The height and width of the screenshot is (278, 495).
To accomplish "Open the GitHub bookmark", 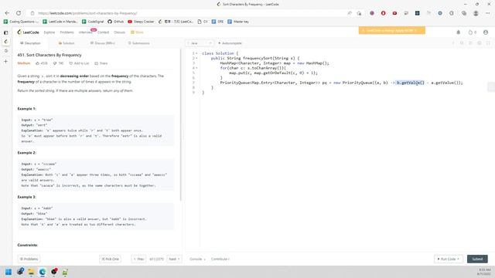I will pyautogui.click(x=116, y=22).
